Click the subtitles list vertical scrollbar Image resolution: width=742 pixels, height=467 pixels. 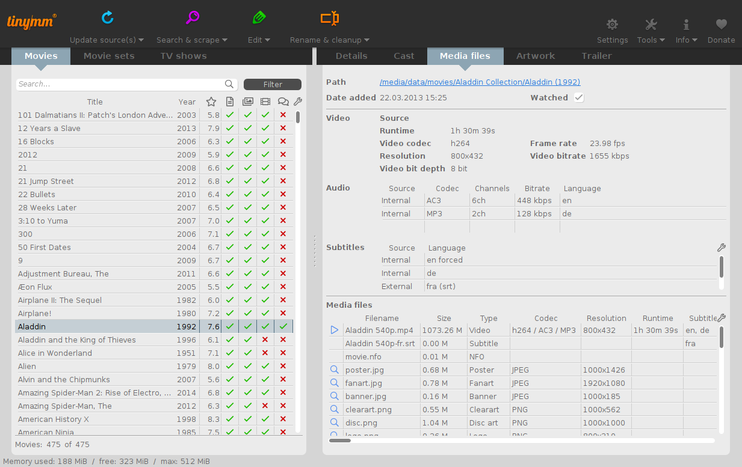coord(722,266)
